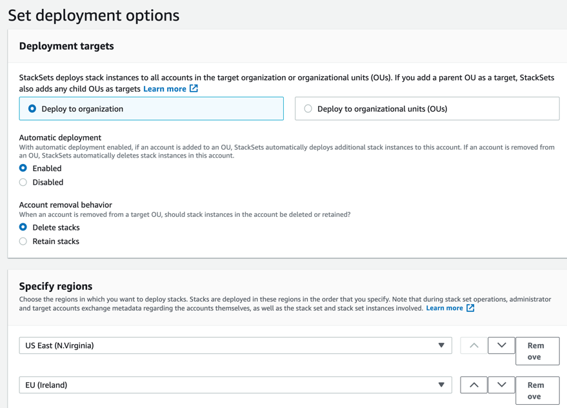Image resolution: width=567 pixels, height=408 pixels.
Task: Move EU (Ireland) up using the up-arrow icon
Action: click(473, 385)
